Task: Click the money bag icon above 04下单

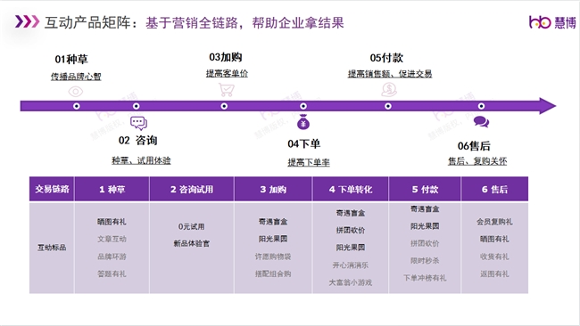Action: (303, 122)
